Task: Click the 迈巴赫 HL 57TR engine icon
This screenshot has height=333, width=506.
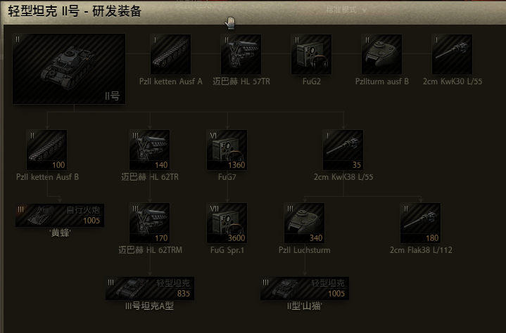Action: click(x=241, y=54)
